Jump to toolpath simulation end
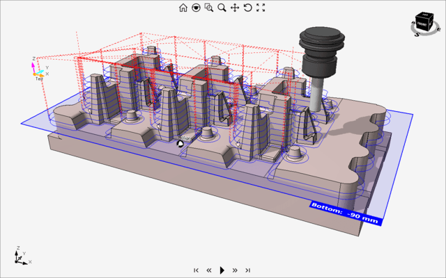The height and width of the screenshot is (278, 446). coord(247,270)
